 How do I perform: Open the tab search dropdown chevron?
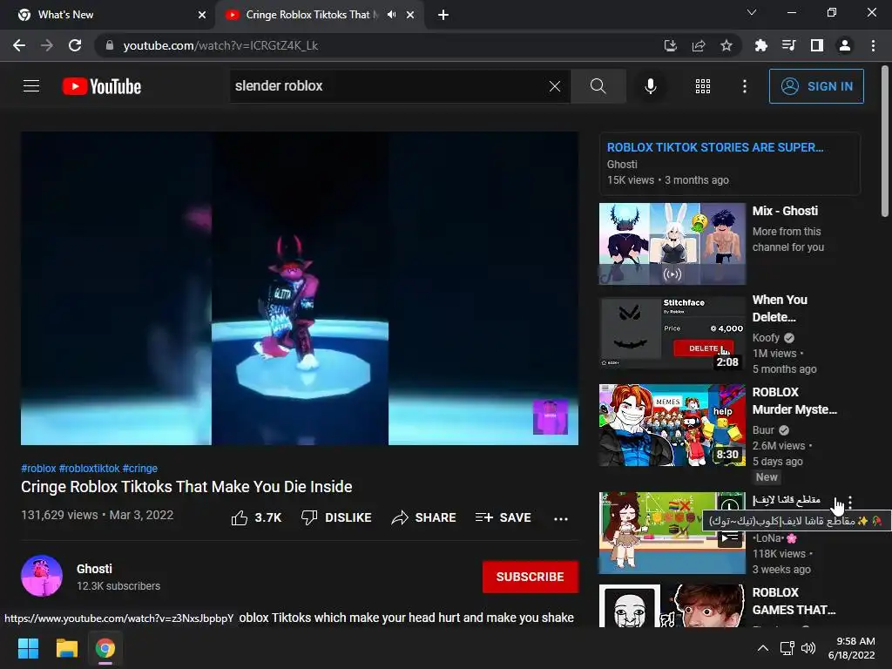752,12
